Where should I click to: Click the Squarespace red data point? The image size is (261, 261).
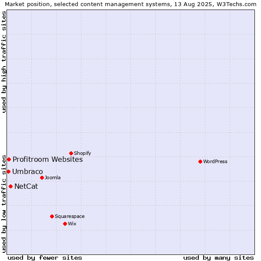coord(52,216)
